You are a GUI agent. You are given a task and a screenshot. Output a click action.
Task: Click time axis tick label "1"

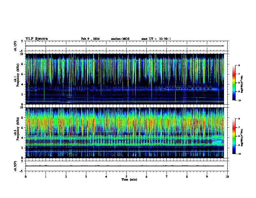[46, 177]
